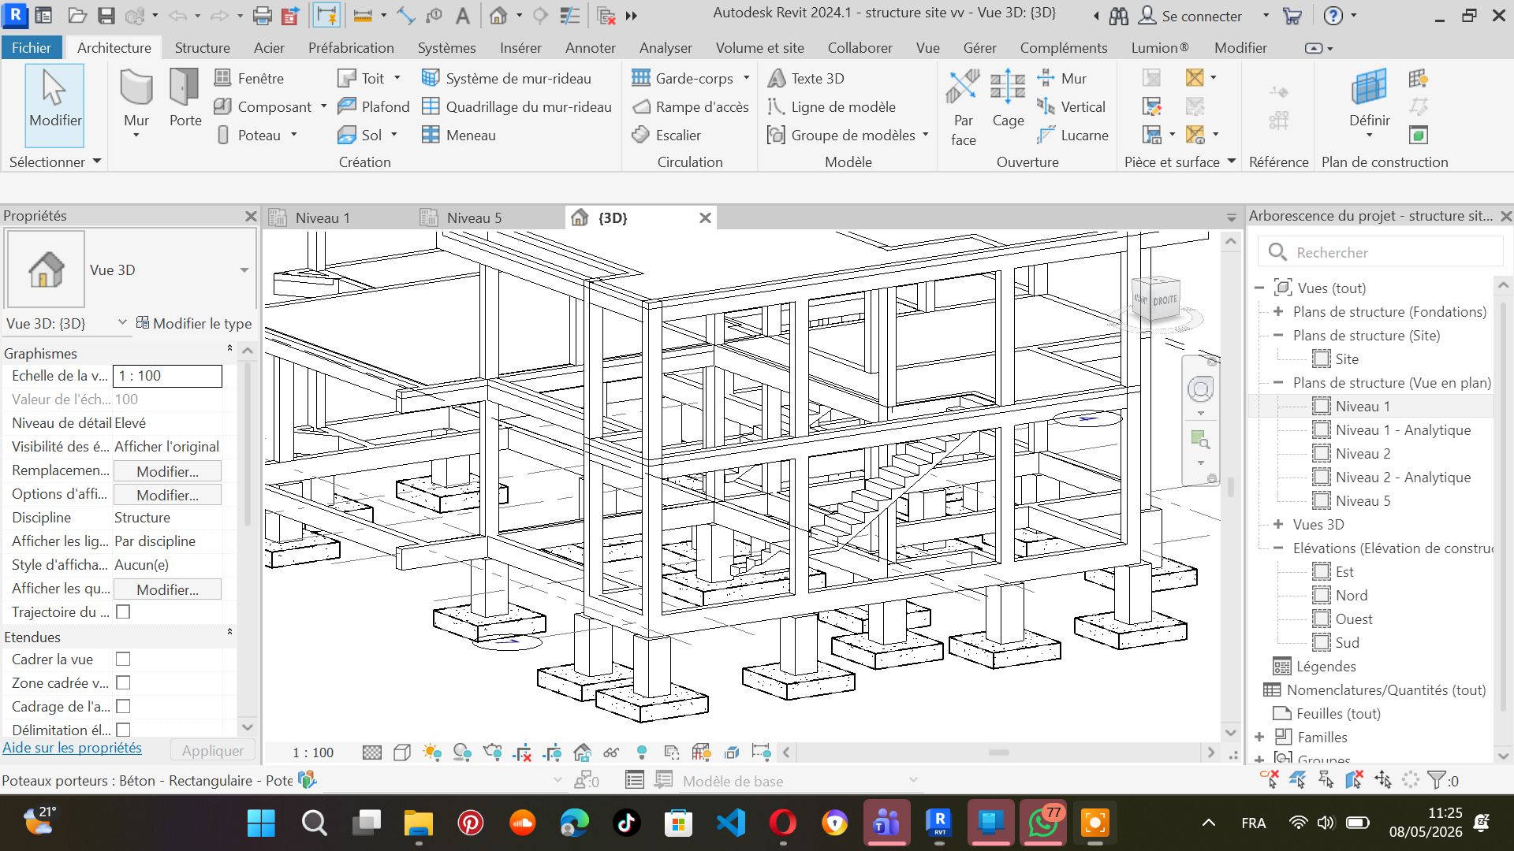
Task: Open the navigation wheel button
Action: (x=1200, y=389)
